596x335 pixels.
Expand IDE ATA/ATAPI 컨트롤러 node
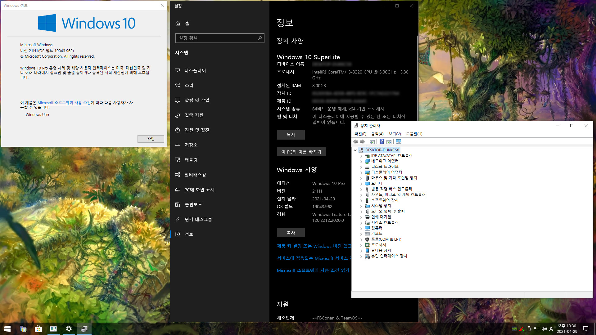pyautogui.click(x=361, y=156)
